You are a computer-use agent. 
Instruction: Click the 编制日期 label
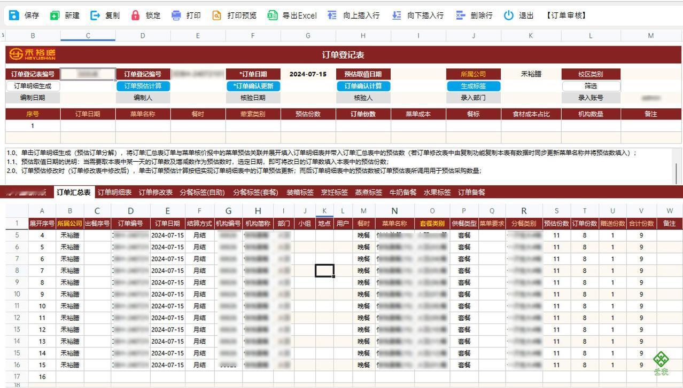click(33, 98)
